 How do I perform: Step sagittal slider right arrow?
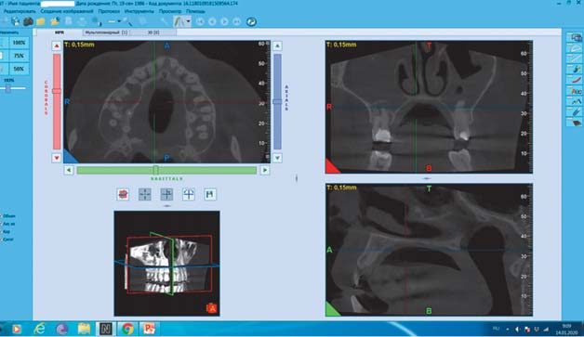tap(265, 170)
